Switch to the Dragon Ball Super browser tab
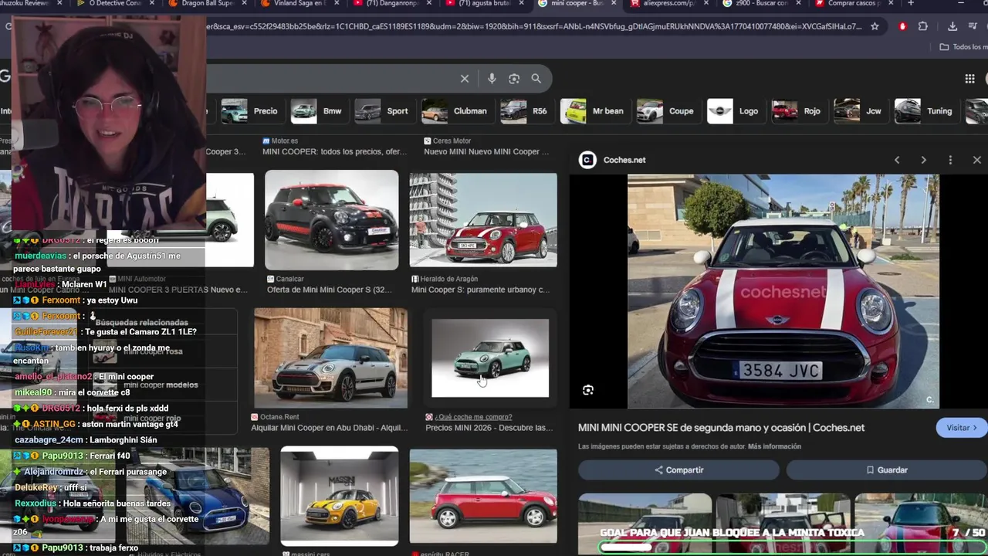988x556 pixels. (205, 4)
